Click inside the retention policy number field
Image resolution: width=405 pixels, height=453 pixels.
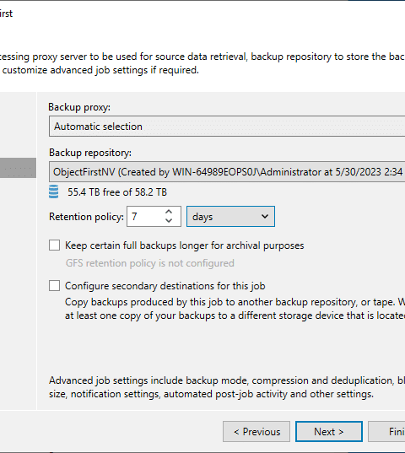point(146,217)
